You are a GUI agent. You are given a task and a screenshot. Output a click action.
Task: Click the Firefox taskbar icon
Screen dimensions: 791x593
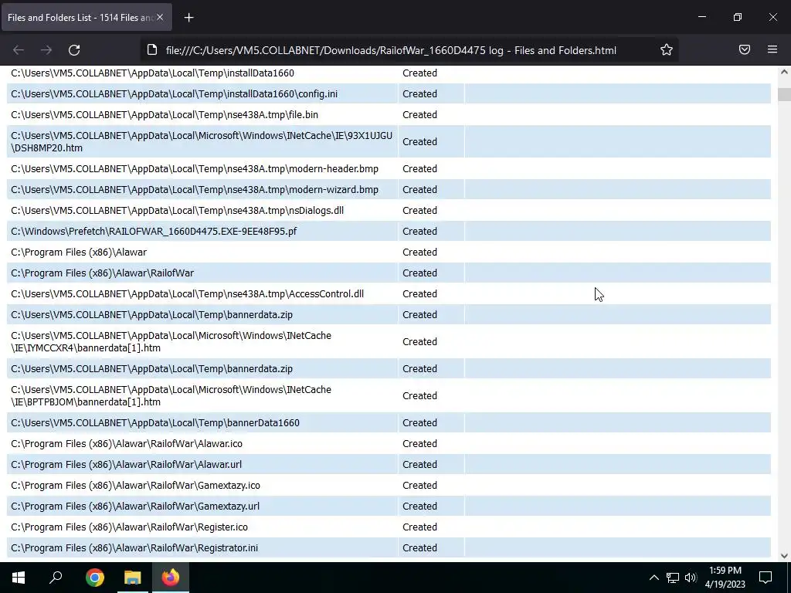pyautogui.click(x=171, y=578)
